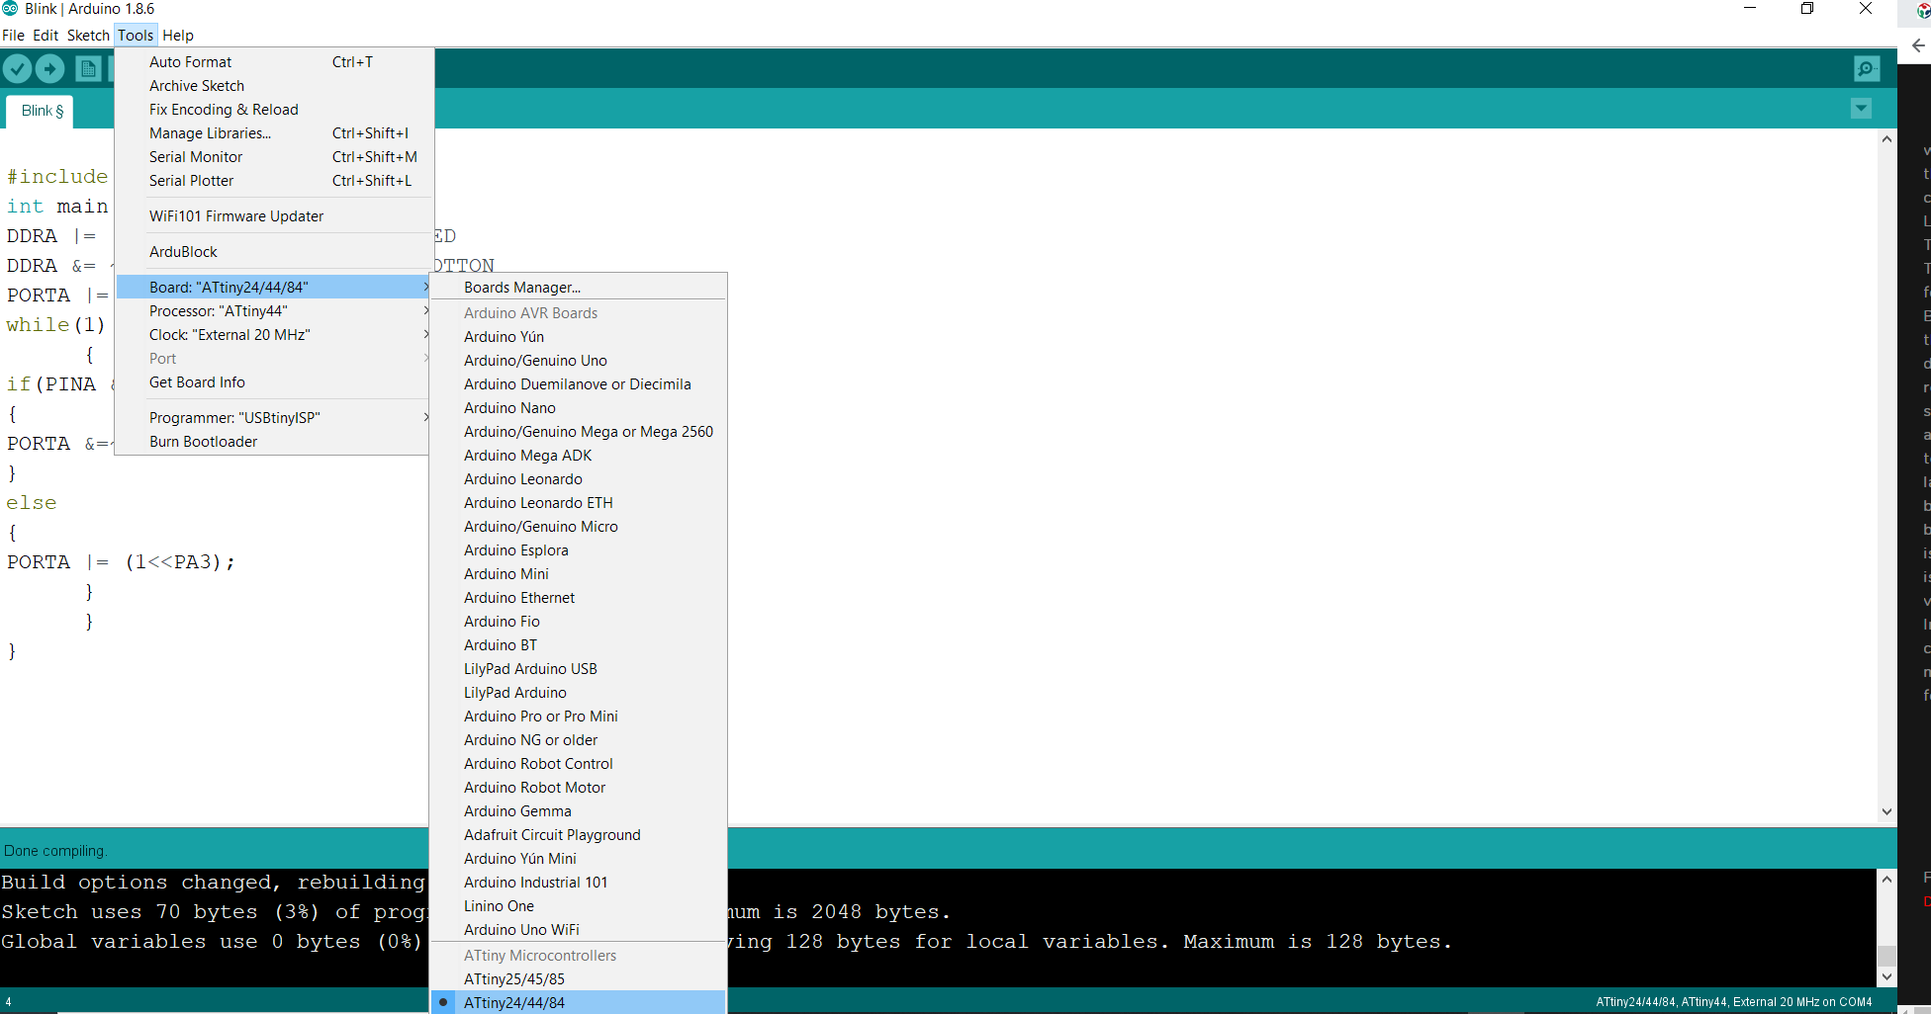Select Arduino NG or older
The height and width of the screenshot is (1014, 1931).
point(578,739)
